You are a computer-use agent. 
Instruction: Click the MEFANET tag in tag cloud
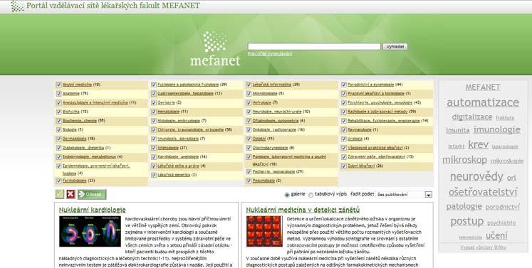tap(483, 87)
